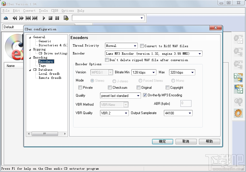Click the third partial track extract icon in right sidebar

[x=238, y=65]
